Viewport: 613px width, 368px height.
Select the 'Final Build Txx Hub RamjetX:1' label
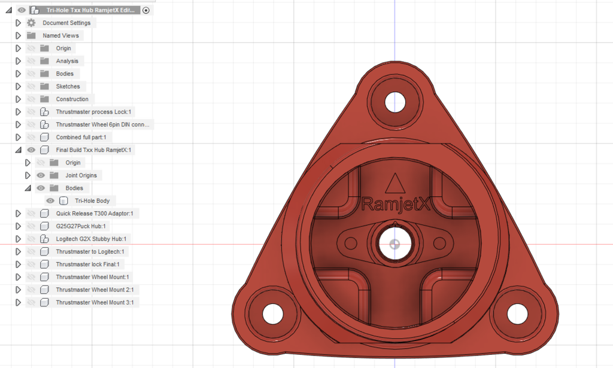click(x=93, y=150)
